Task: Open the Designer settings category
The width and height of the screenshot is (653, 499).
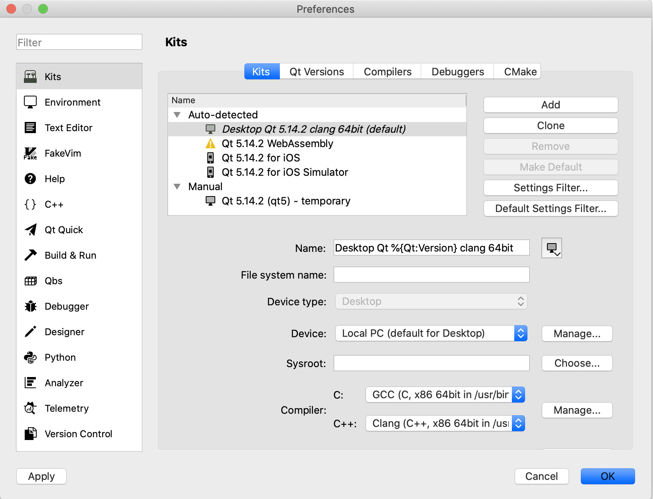Action: (79, 332)
